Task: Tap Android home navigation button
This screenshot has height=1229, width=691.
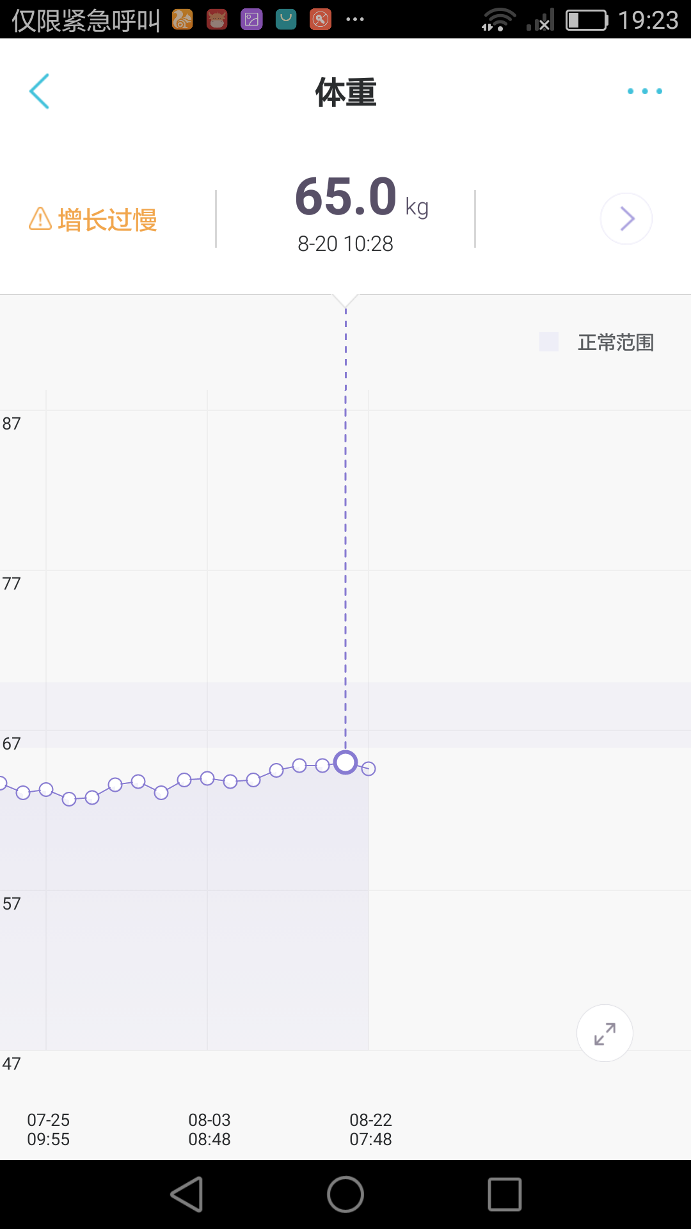Action: click(x=345, y=1194)
